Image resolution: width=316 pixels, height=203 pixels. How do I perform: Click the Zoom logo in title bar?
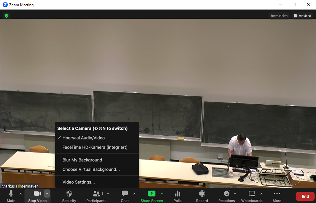coord(5,5)
